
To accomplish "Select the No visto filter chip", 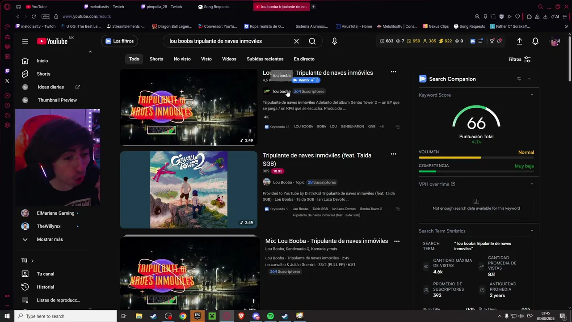I will tap(182, 59).
